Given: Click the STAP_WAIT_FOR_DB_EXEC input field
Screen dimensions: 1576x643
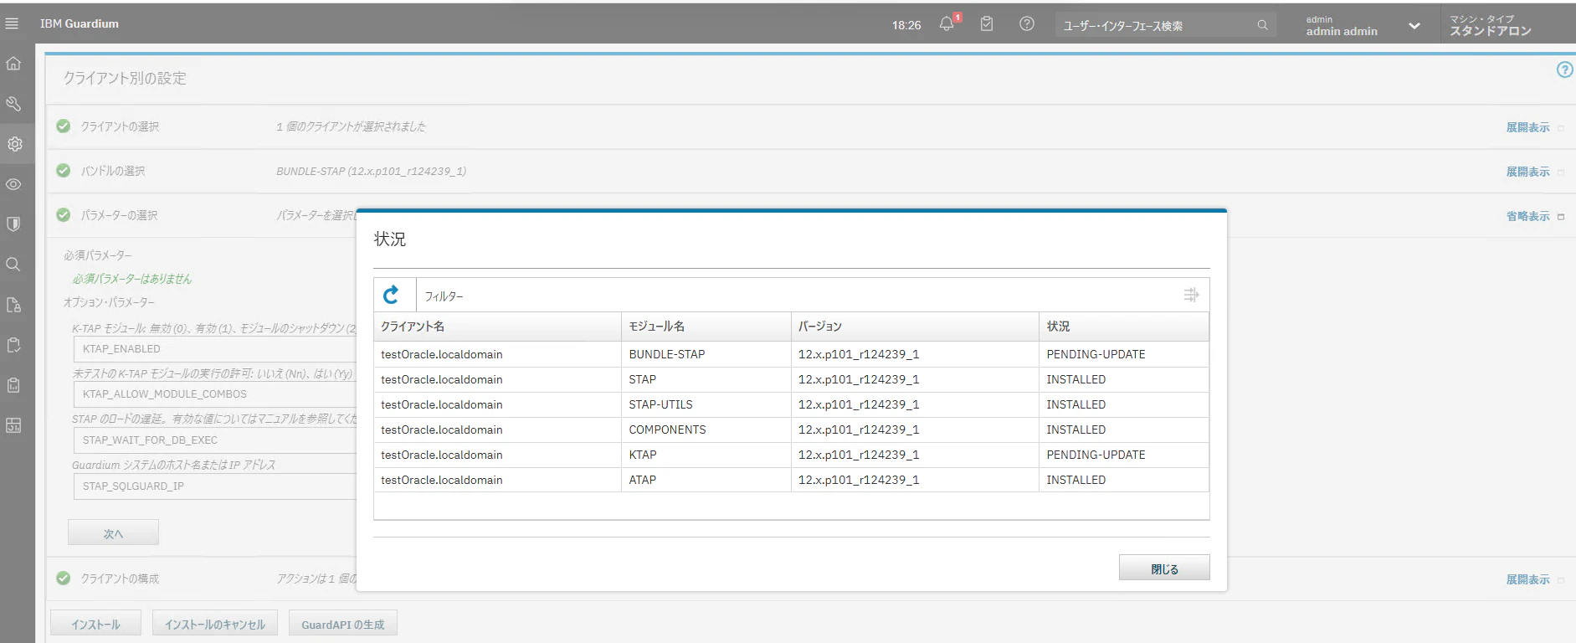Looking at the screenshot, I should (216, 440).
